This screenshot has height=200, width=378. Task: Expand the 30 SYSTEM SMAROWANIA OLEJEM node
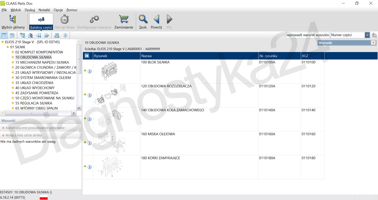(13, 78)
